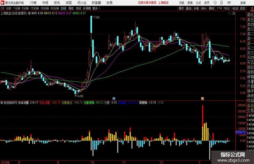The image size is (254, 164).
Task: Open the 版面 menu
Action: [190, 3]
